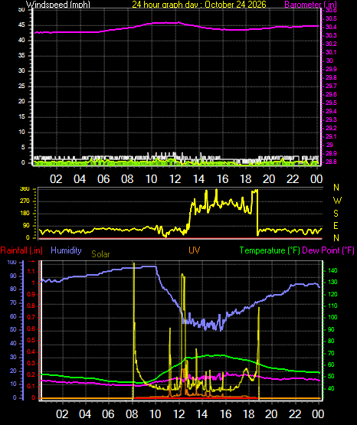Click the '0.5' rainfall axis value
The width and height of the screenshot is (357, 425).
31,341
